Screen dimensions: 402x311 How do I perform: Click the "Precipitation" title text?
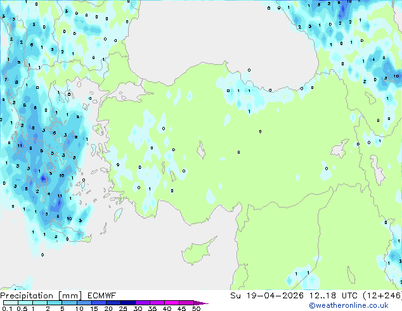pos(27,296)
